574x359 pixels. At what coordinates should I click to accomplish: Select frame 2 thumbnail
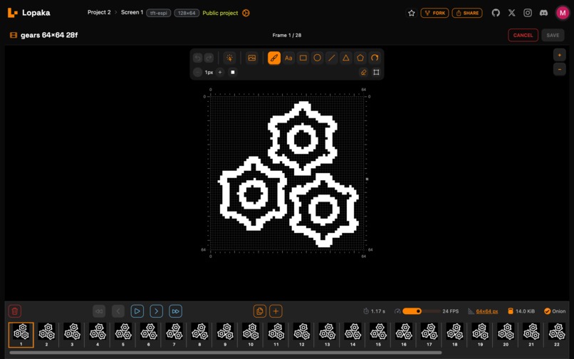(46, 335)
